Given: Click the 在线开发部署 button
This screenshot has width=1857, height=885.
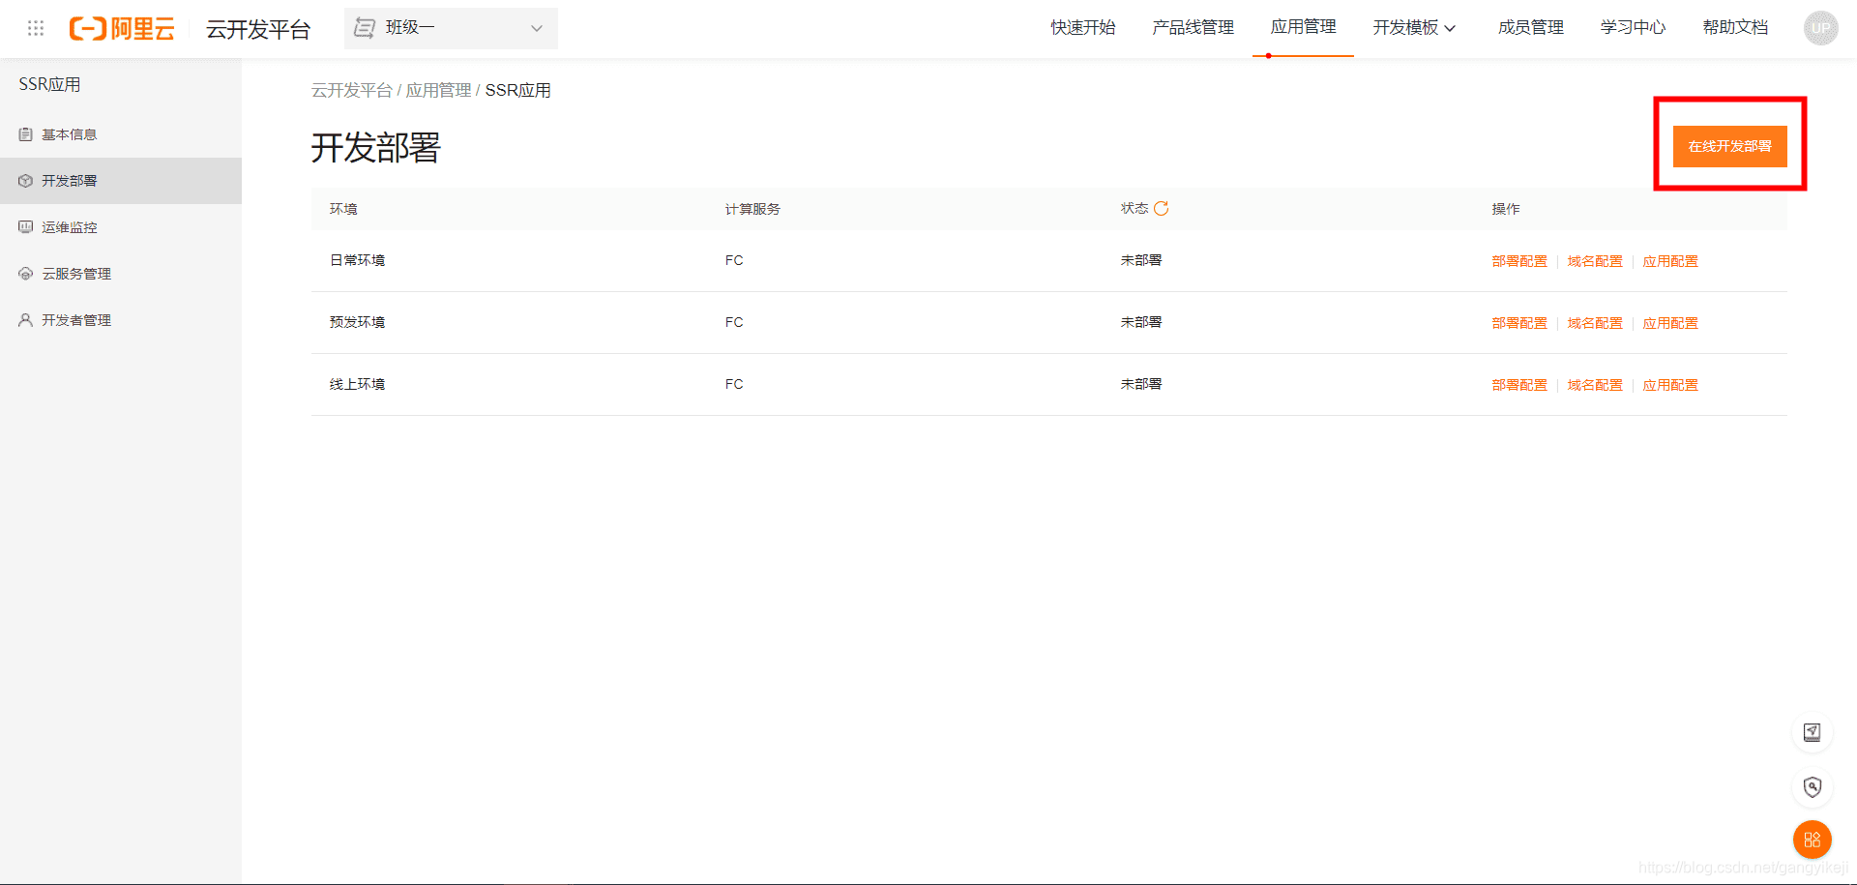Looking at the screenshot, I should point(1729,146).
